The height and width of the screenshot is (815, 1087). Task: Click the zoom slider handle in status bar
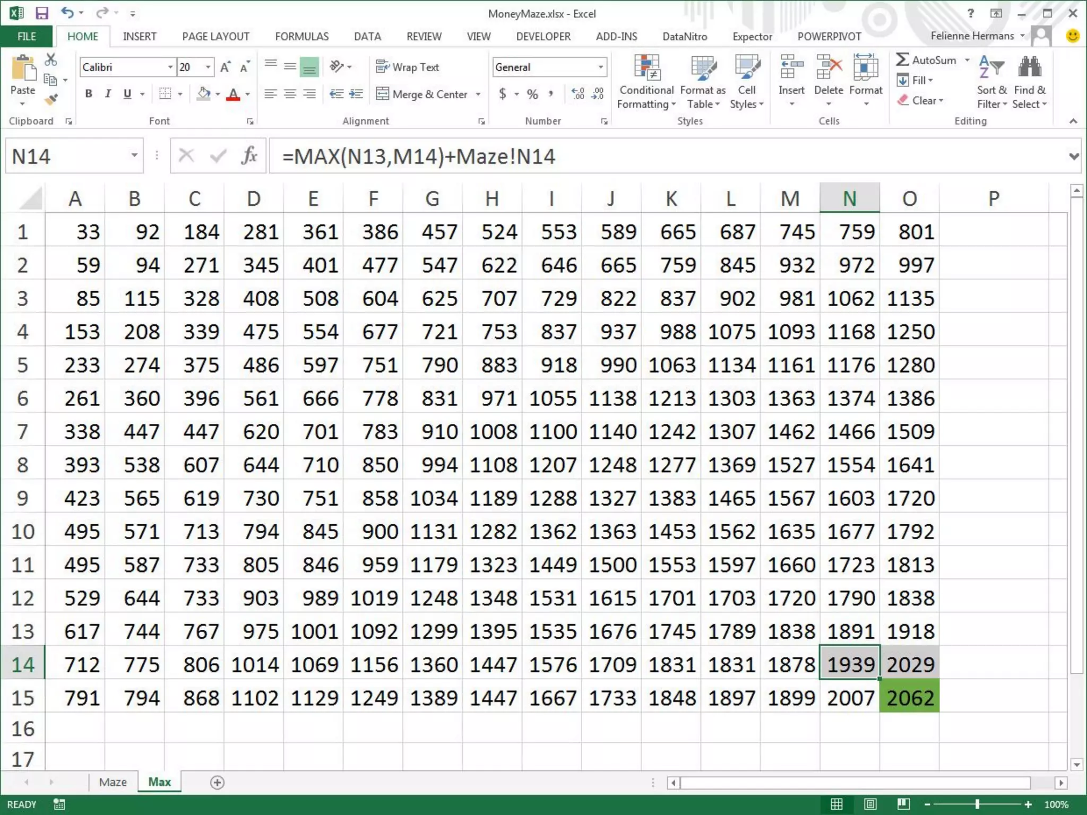977,804
